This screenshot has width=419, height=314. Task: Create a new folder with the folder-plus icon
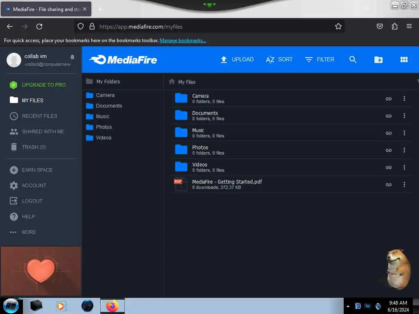(378, 60)
